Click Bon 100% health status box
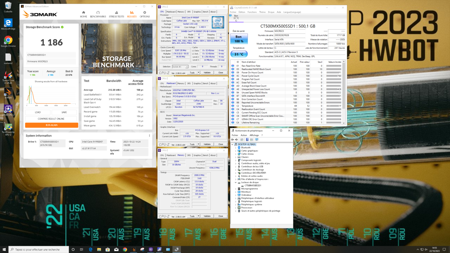 pos(239,39)
